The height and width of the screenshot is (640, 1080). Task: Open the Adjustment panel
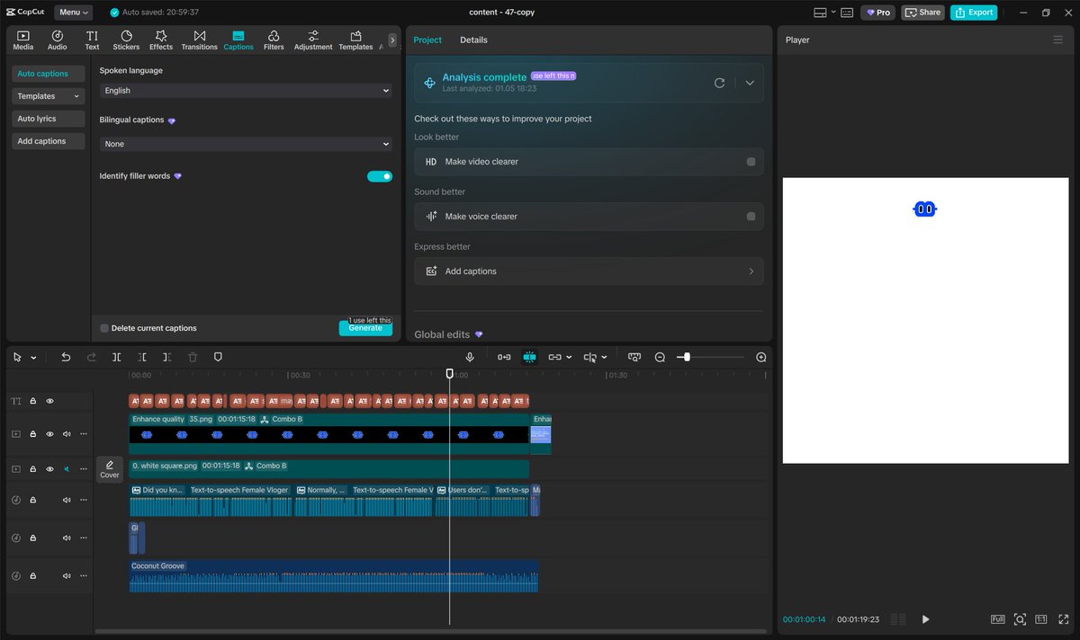click(x=313, y=40)
